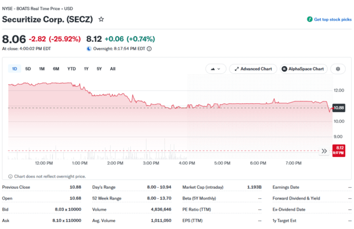The height and width of the screenshot is (229, 354).
Task: Click the Ask value 8.10 x 110000
Action: [x=67, y=220]
